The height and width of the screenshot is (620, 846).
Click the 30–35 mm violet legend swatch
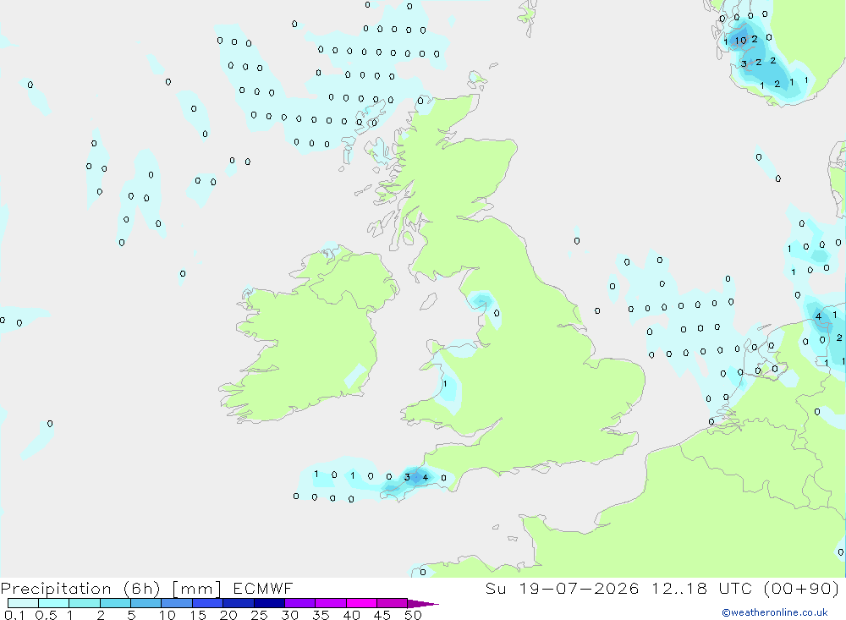pyautogui.click(x=300, y=603)
